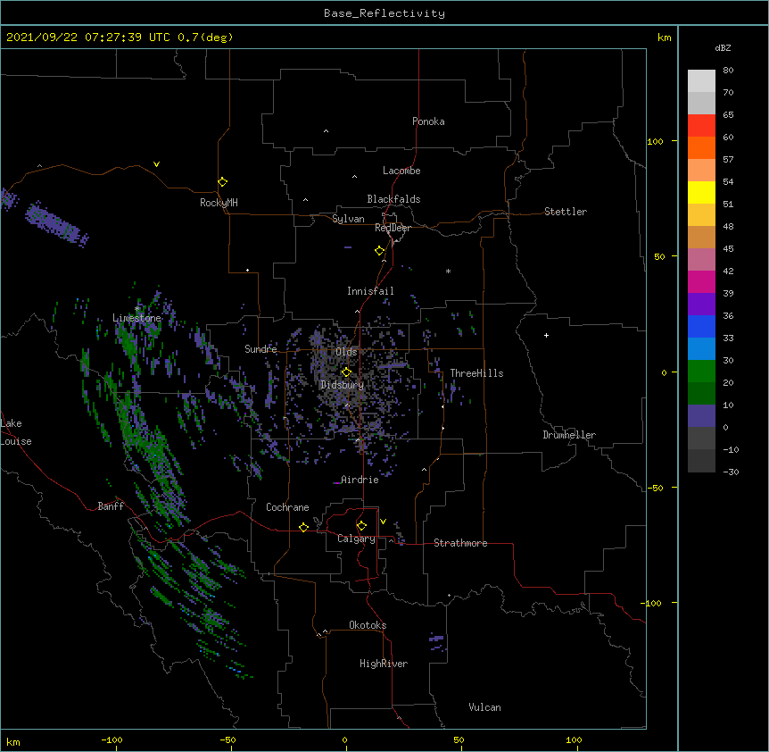Click the Cochrane city label
769x752 pixels.
pyautogui.click(x=287, y=507)
